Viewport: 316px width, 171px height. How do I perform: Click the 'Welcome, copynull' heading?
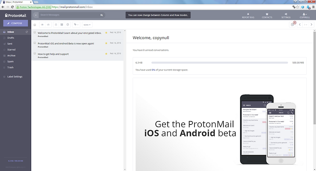tap(151, 38)
